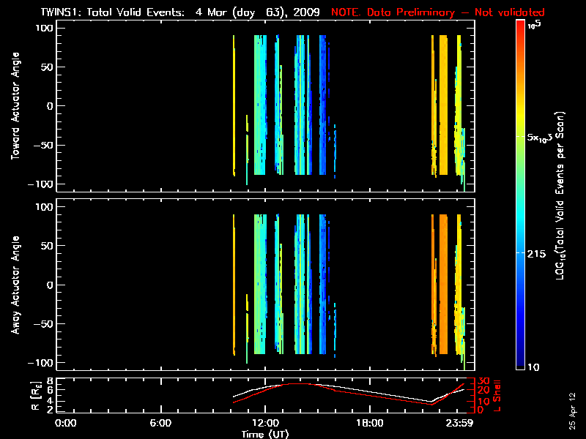Click the 0:00 time axis label

coord(66,423)
